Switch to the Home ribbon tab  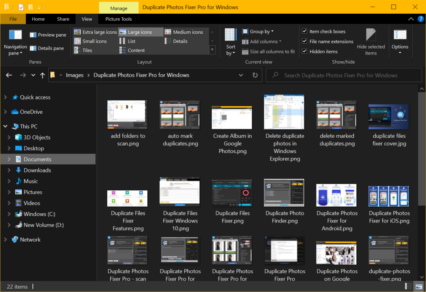tap(38, 19)
